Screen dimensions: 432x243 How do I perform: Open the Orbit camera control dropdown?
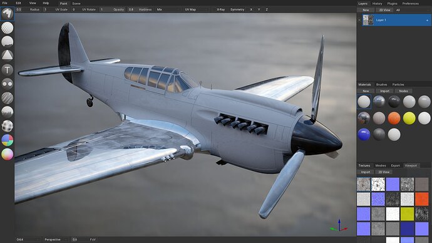click(28, 239)
